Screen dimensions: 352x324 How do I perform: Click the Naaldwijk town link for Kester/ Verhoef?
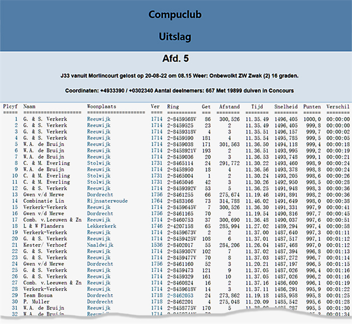[100, 245]
